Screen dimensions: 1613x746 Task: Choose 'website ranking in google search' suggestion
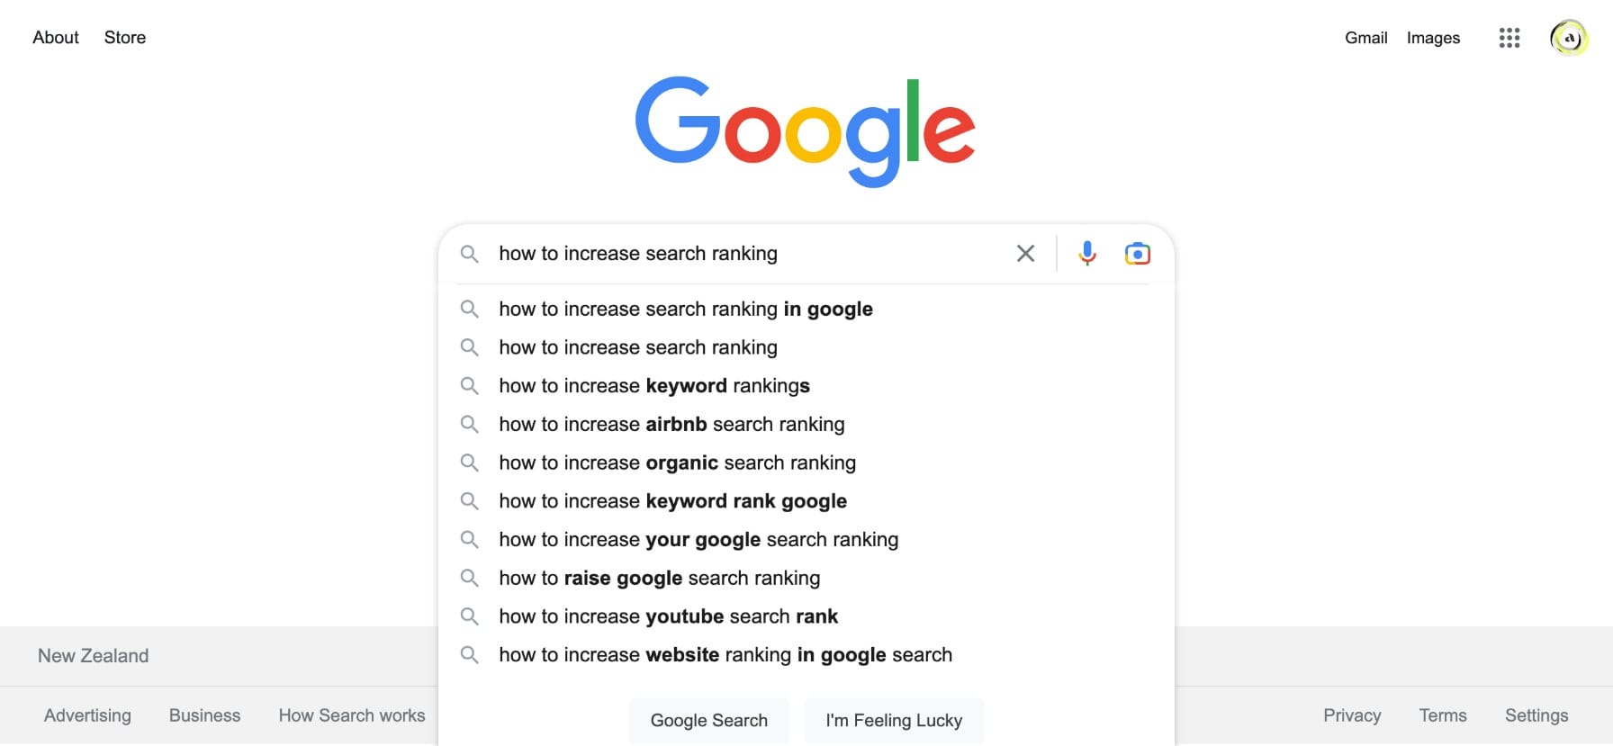click(806, 655)
